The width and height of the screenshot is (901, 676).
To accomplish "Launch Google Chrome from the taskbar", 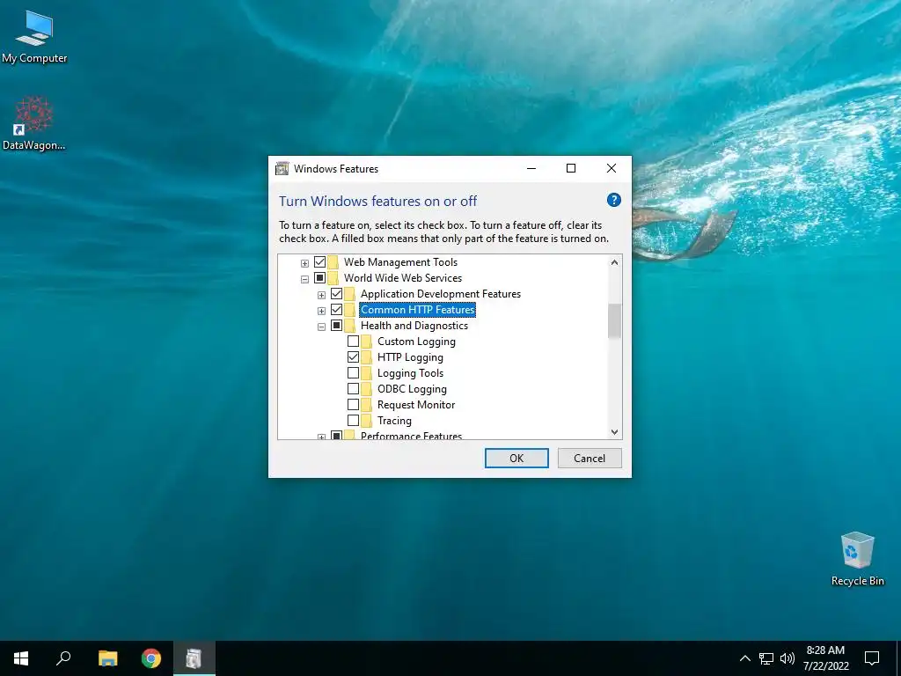I will [151, 658].
